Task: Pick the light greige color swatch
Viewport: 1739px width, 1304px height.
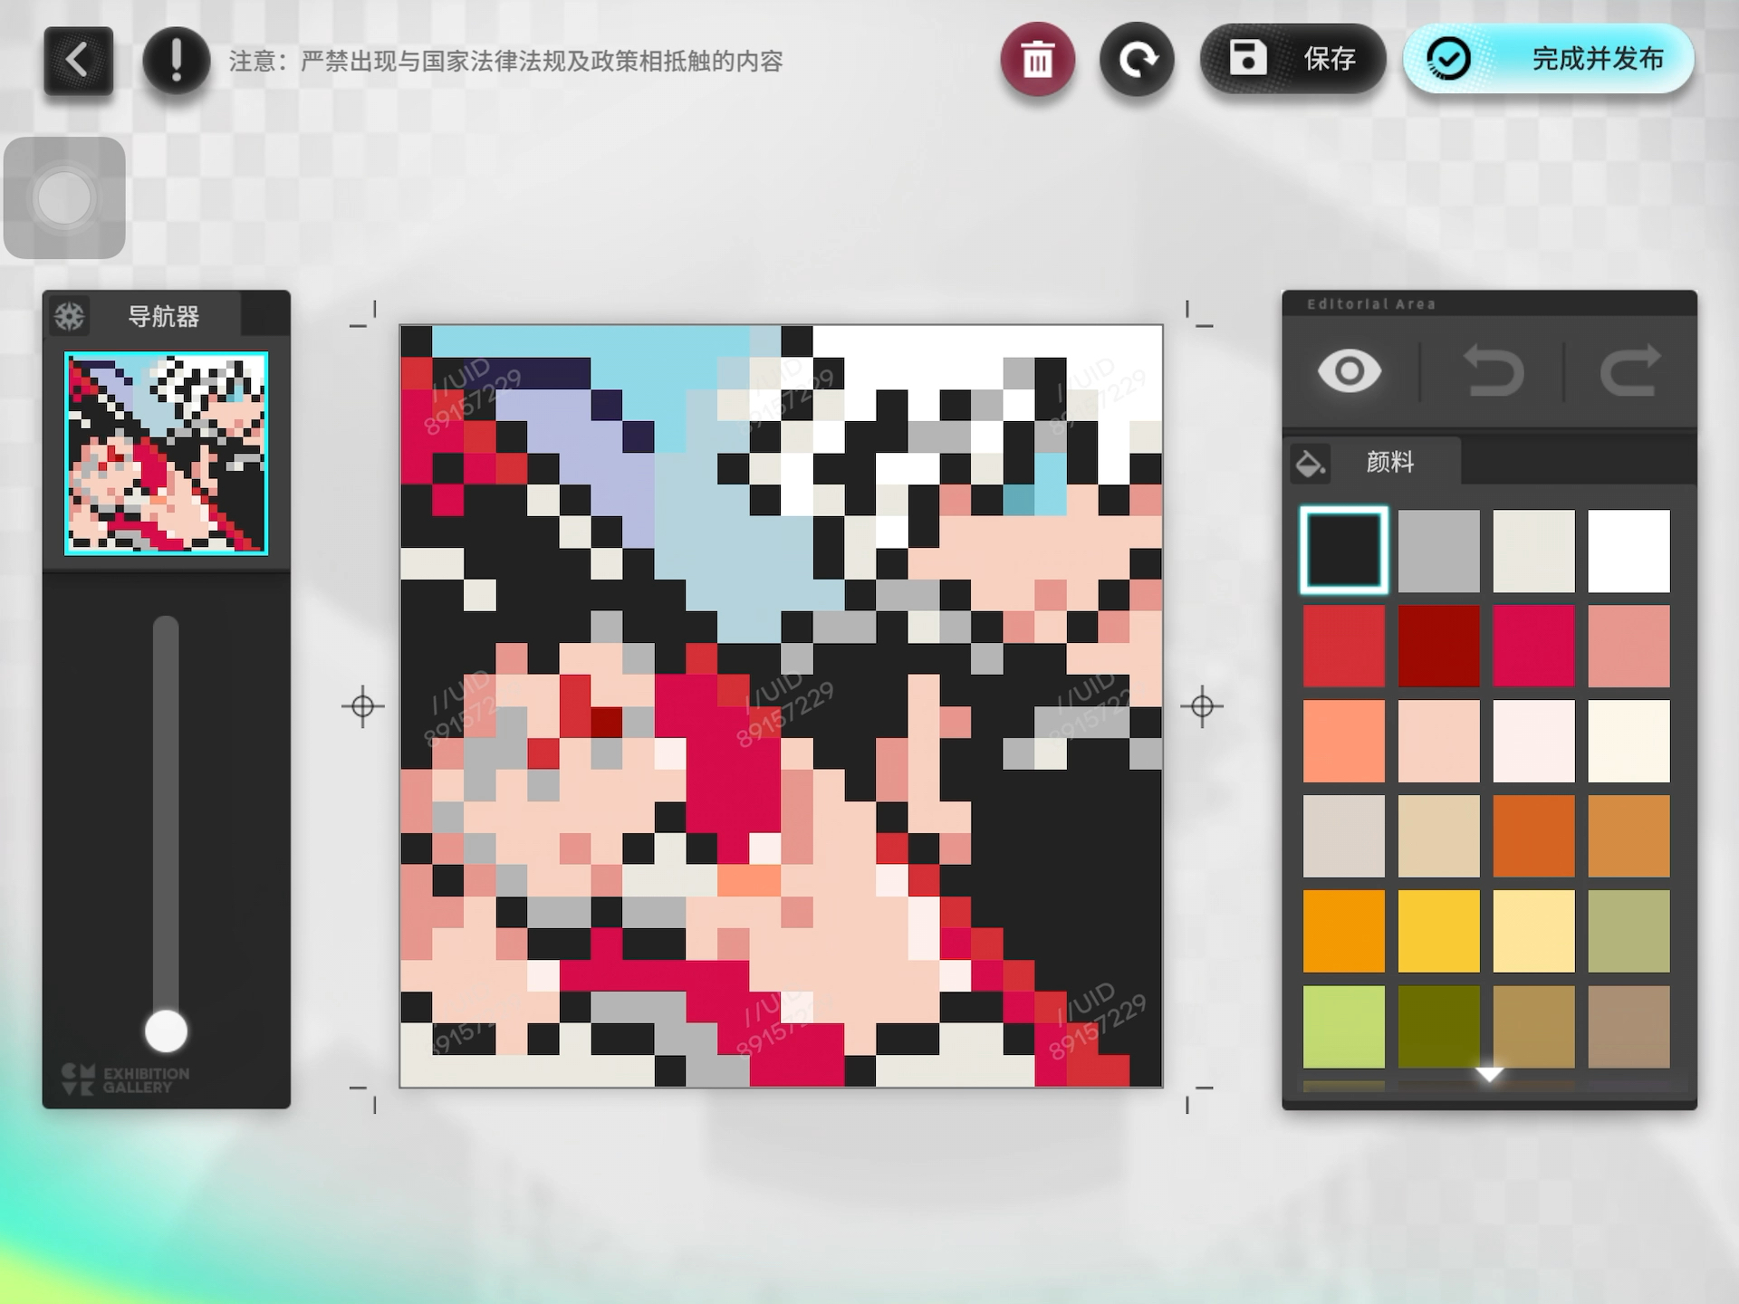Action: click(x=1344, y=836)
